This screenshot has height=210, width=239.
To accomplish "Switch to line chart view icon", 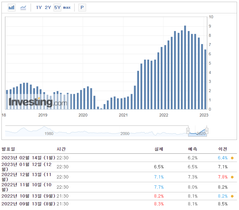I will click(23, 8).
